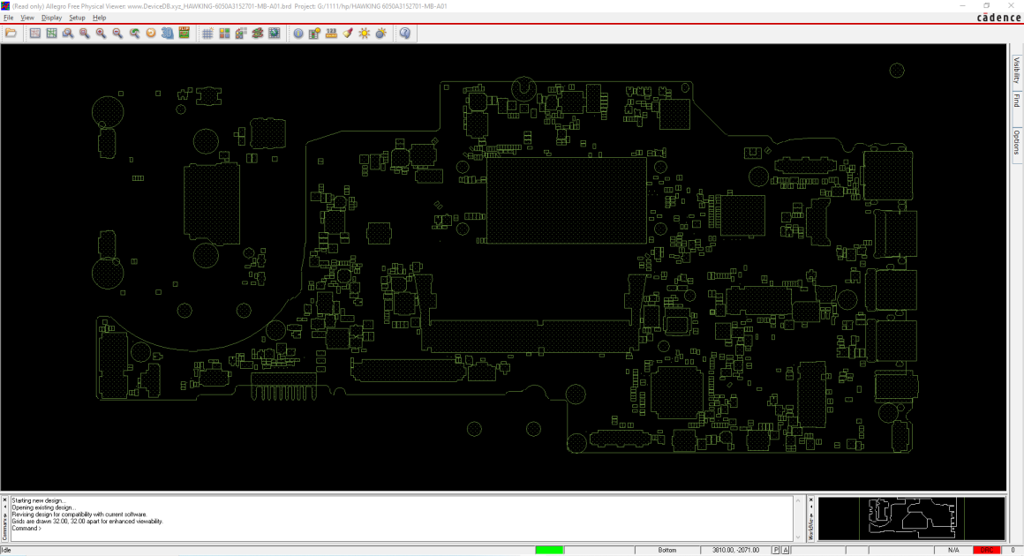Viewport: 1024px width, 556px height.
Task: Open the Help question mark icon
Action: coord(405,34)
